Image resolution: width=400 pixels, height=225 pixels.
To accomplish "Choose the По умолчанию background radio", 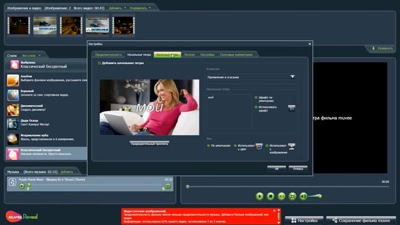I will point(208,146).
